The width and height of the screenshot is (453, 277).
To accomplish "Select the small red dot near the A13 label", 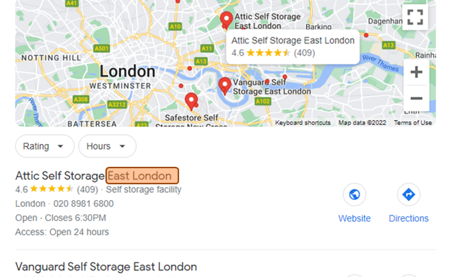I will 189,68.
